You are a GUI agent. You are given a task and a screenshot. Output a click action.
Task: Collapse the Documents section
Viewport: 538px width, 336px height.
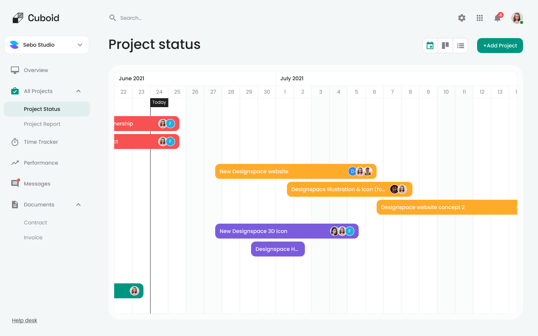point(78,204)
